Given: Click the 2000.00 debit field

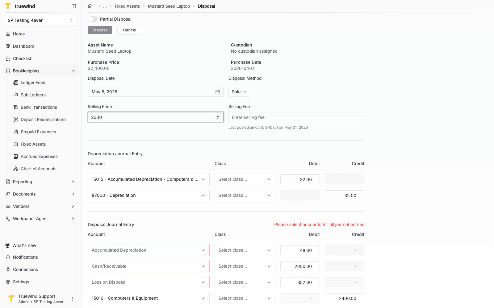Looking at the screenshot, I should pos(300,266).
